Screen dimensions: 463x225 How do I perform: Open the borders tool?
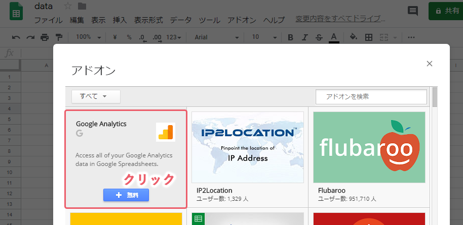(368, 37)
